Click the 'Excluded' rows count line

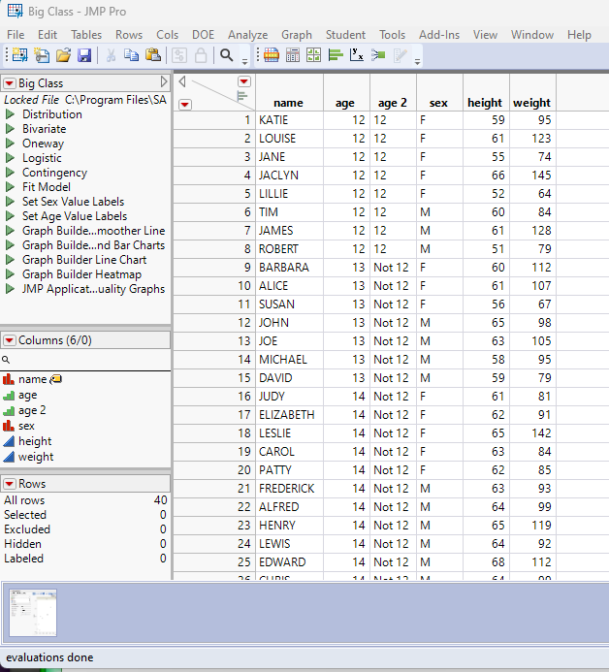(x=85, y=529)
